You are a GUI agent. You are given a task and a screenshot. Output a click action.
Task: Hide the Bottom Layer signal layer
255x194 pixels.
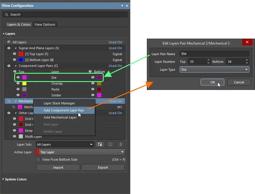(x=14, y=60)
